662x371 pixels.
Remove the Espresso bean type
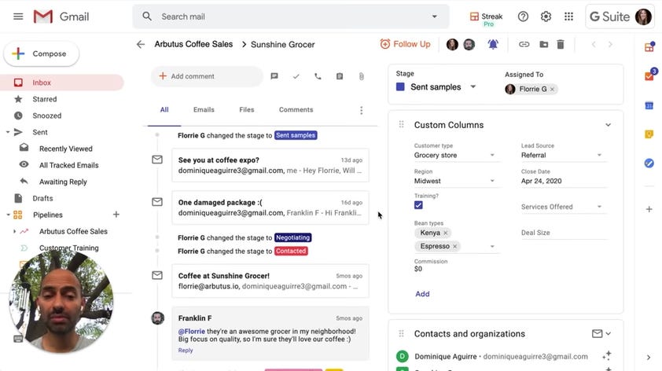tap(454, 247)
